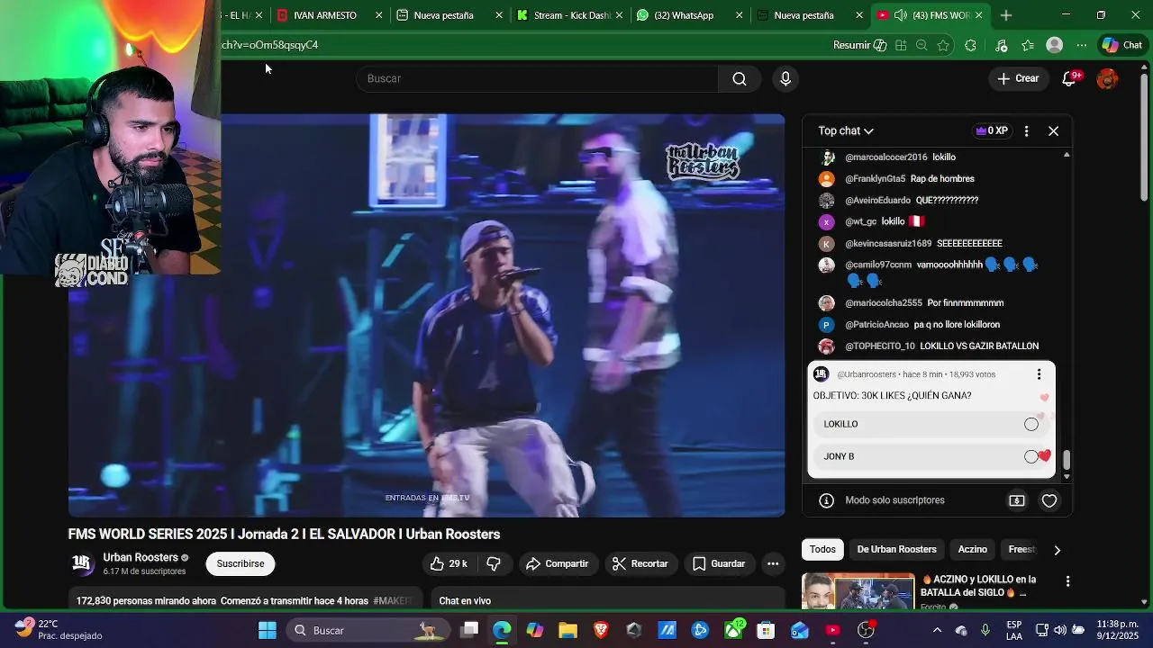Click the info icon beside Modo solo suscriptores
The height and width of the screenshot is (648, 1153).
pos(826,500)
